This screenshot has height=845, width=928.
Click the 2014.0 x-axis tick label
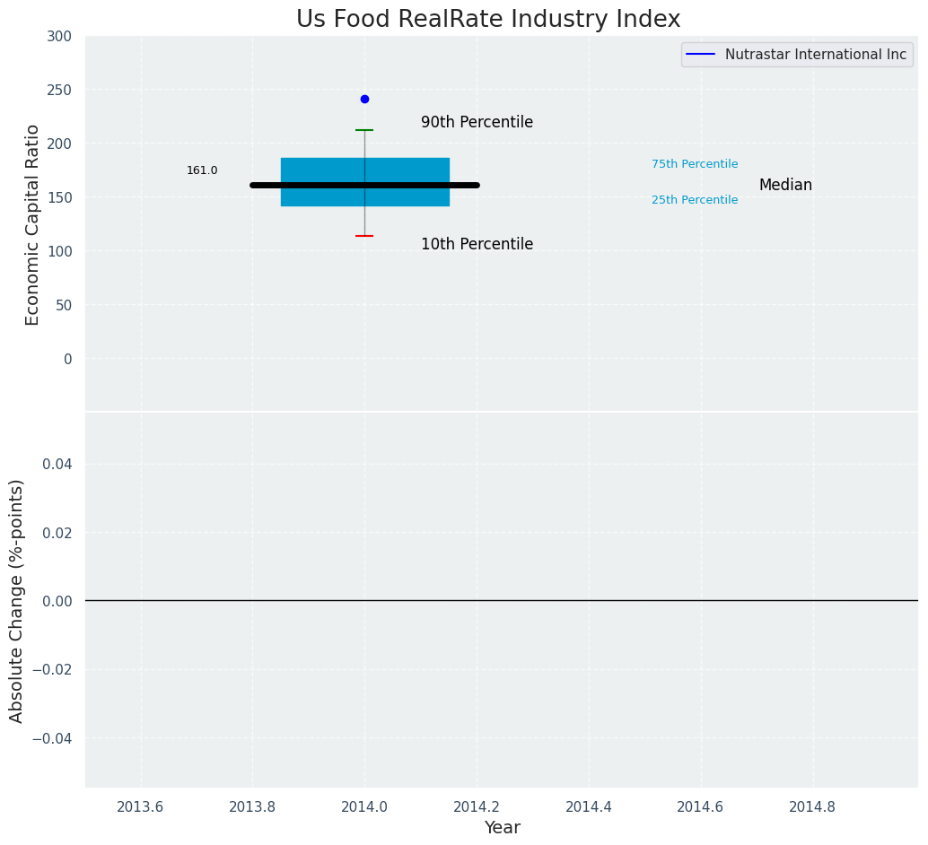coord(364,806)
